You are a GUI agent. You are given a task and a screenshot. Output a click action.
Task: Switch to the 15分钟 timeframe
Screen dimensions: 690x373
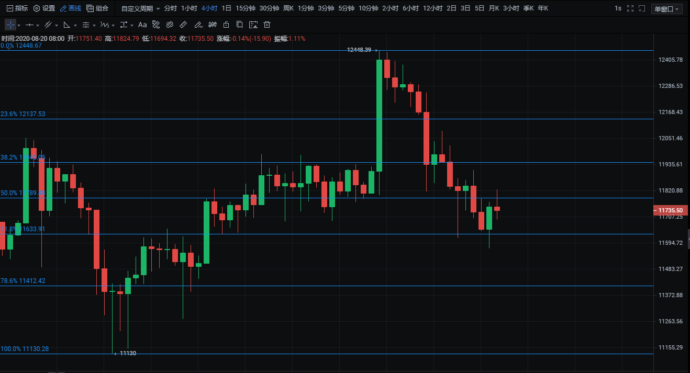(245, 8)
